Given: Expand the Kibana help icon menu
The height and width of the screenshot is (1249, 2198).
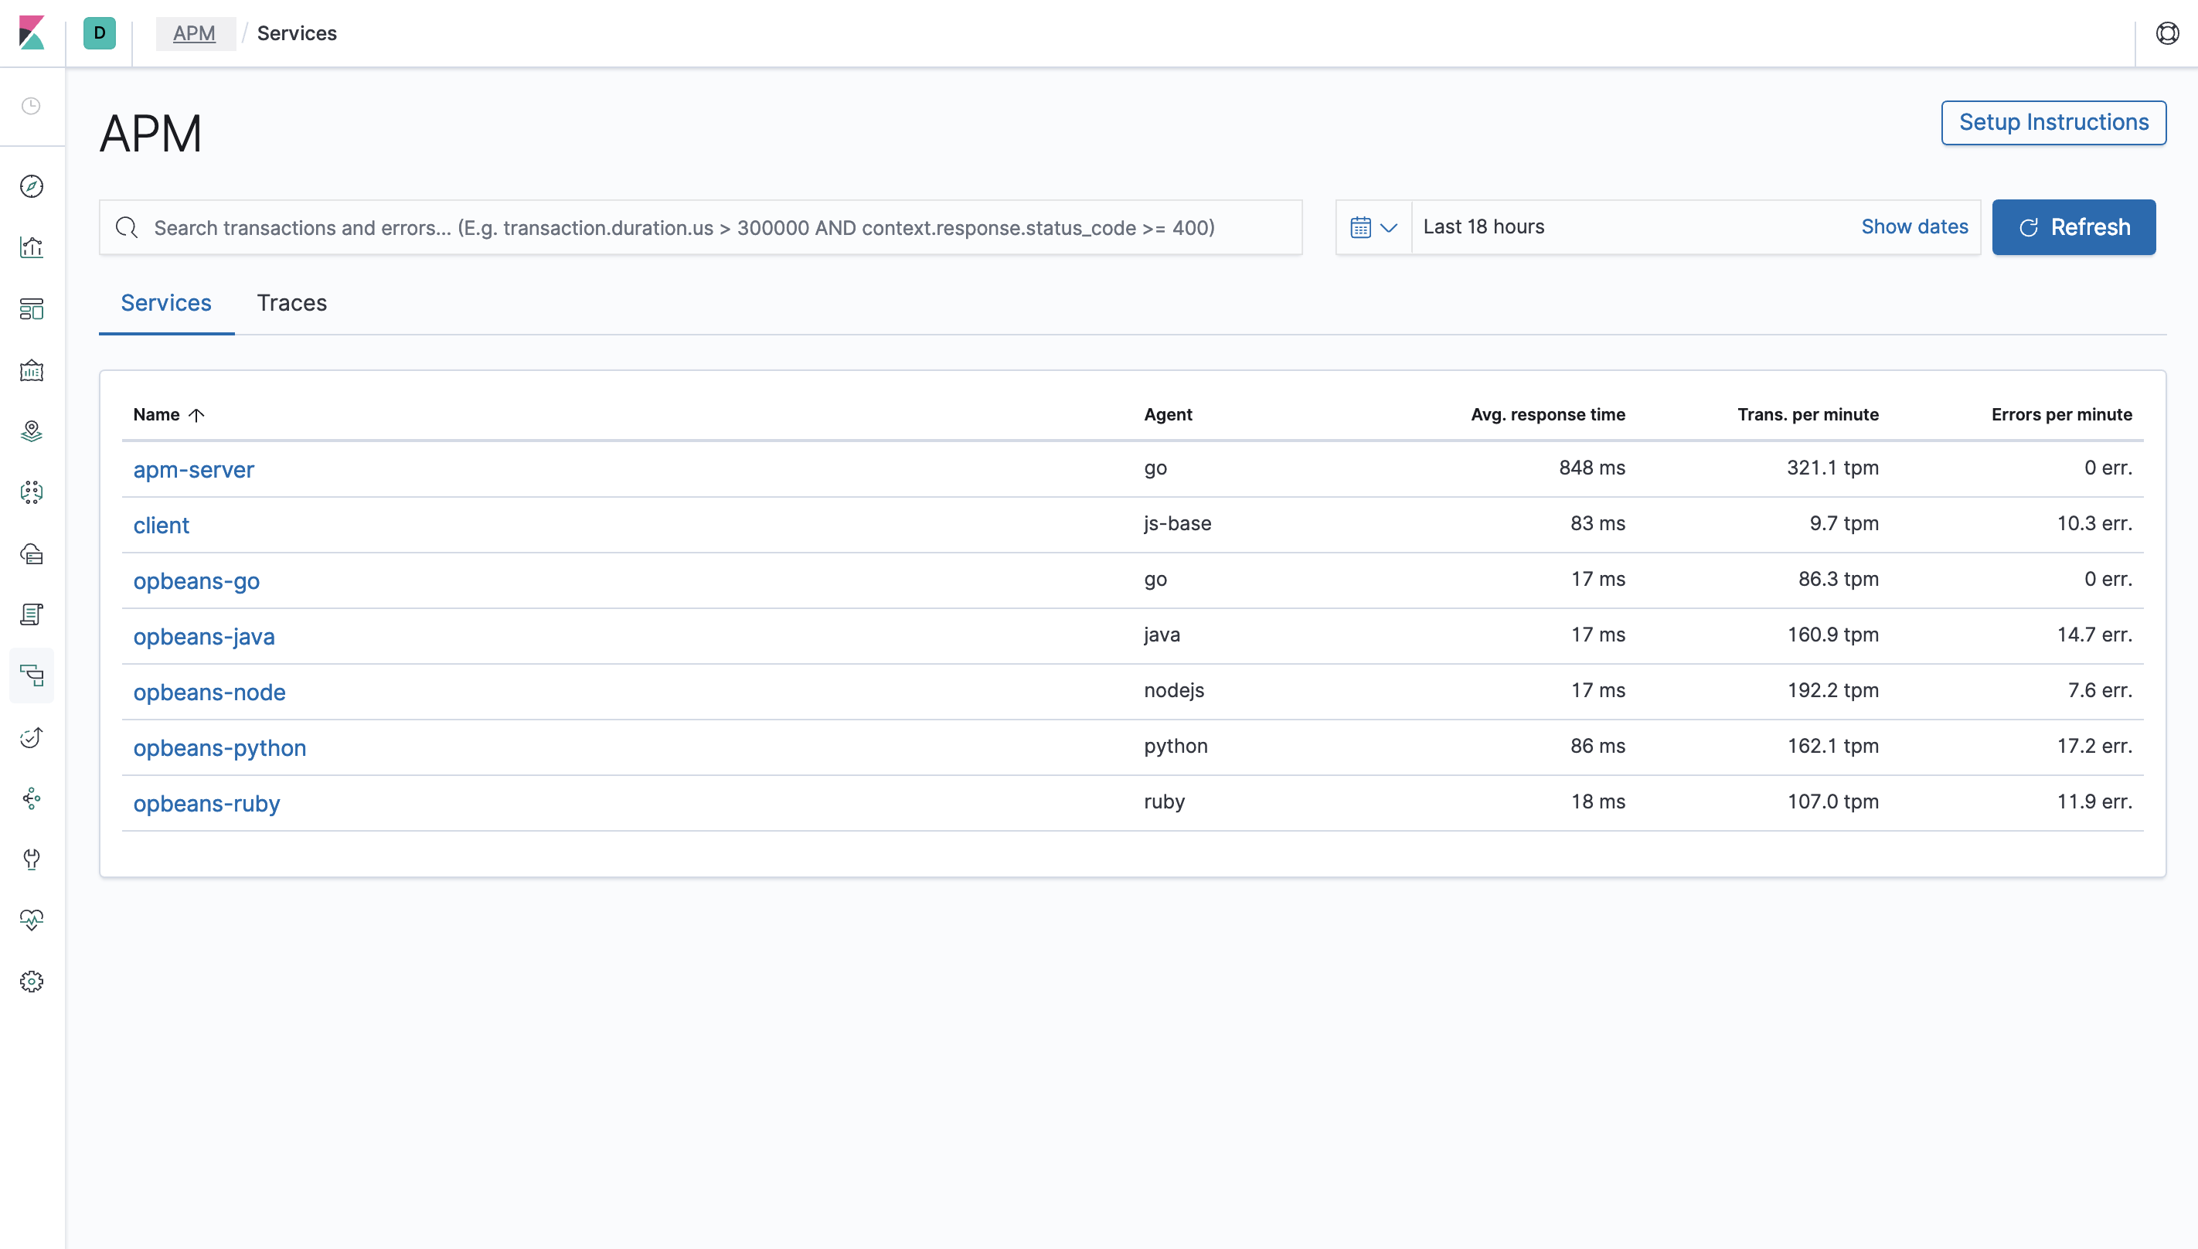Looking at the screenshot, I should 2167,33.
